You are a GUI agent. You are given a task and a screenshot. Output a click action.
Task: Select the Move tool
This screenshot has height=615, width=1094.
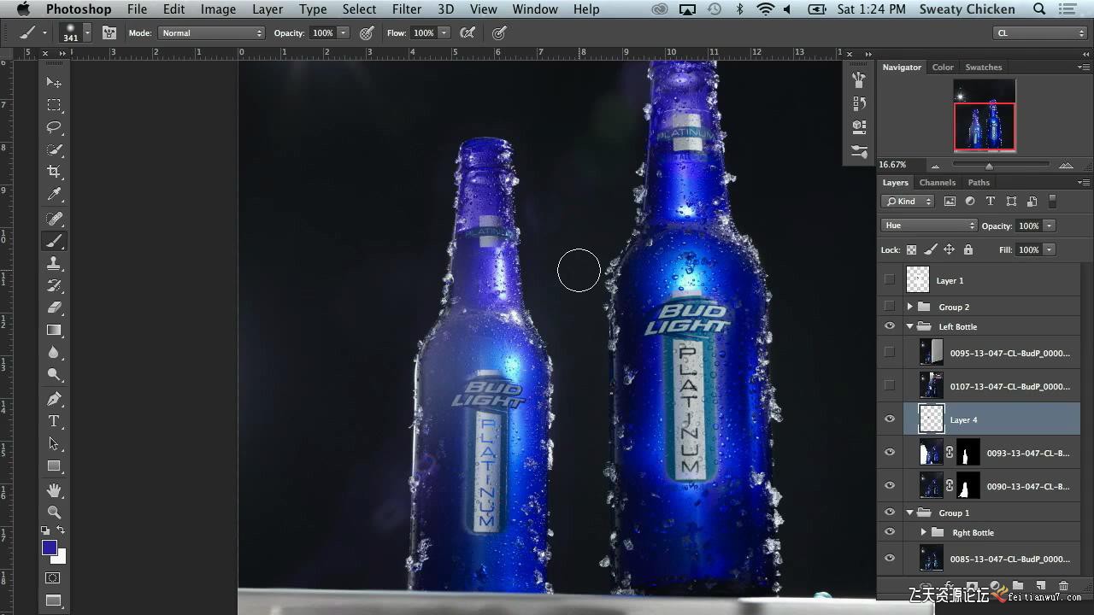pos(54,82)
